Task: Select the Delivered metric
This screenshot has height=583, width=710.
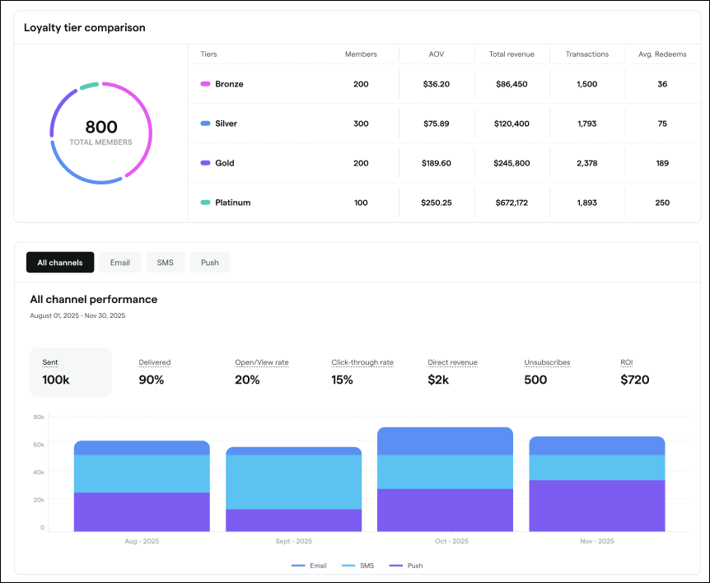Action: 154,372
